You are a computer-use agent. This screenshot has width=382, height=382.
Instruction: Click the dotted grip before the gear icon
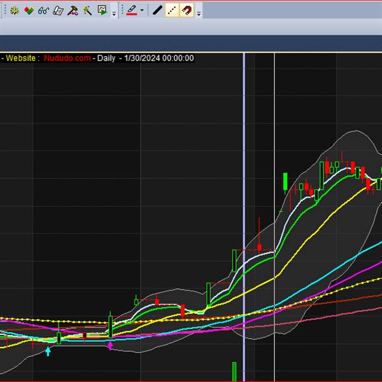(x=5, y=10)
